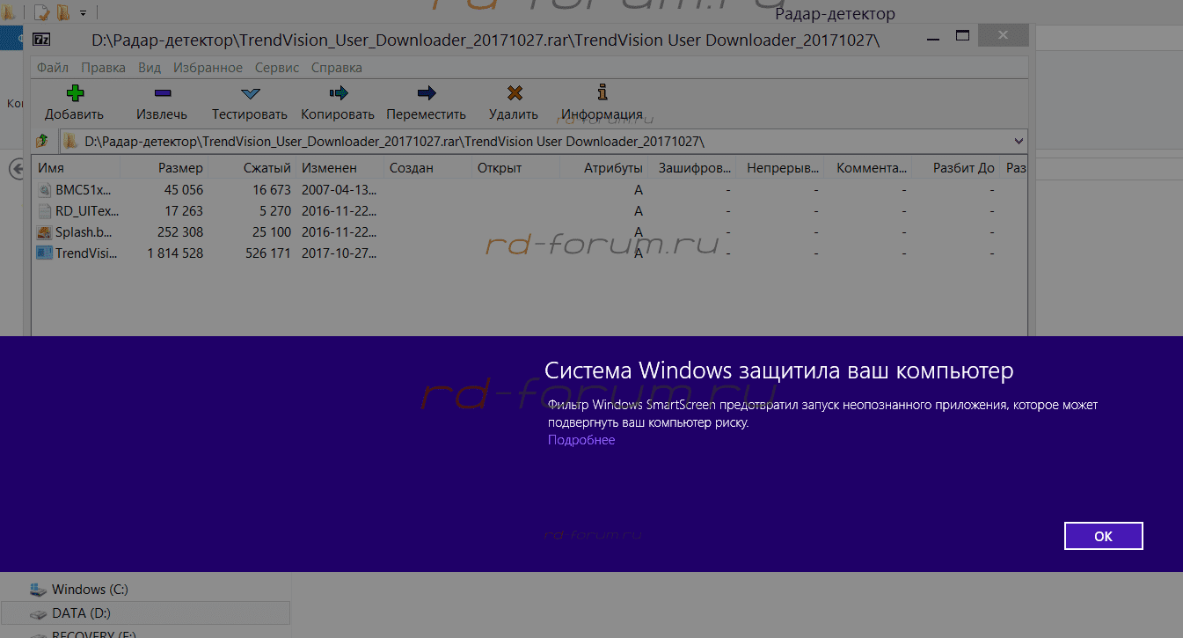Click the Windows (C:) drive icon
The width and height of the screenshot is (1183, 638).
click(x=38, y=590)
